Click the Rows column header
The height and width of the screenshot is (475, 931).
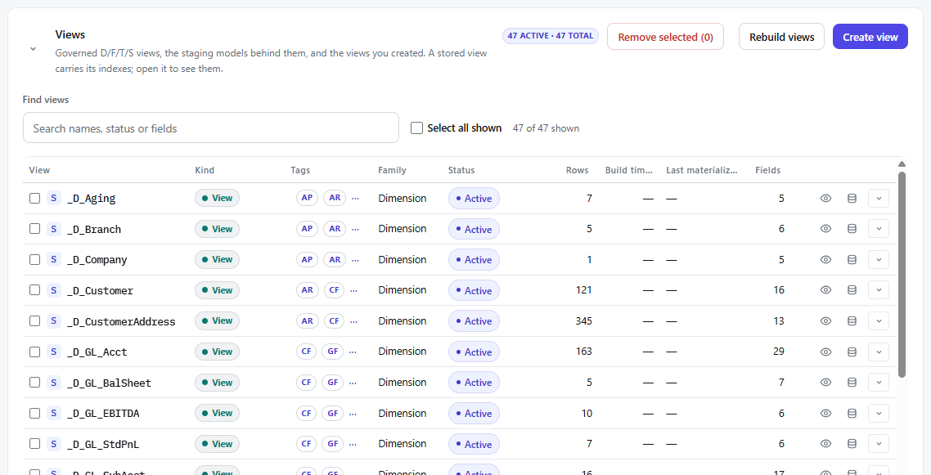[577, 170]
